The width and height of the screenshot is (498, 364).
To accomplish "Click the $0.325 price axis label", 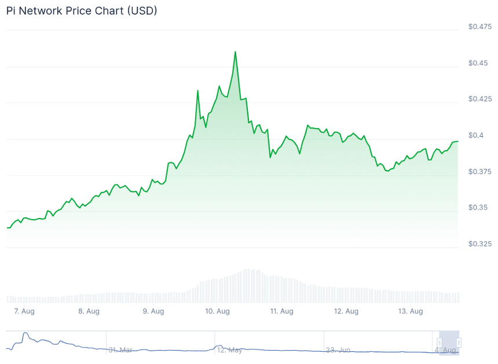I will point(480,243).
